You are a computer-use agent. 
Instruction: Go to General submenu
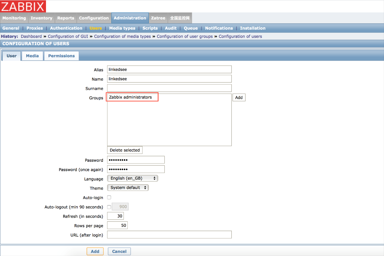(x=11, y=28)
